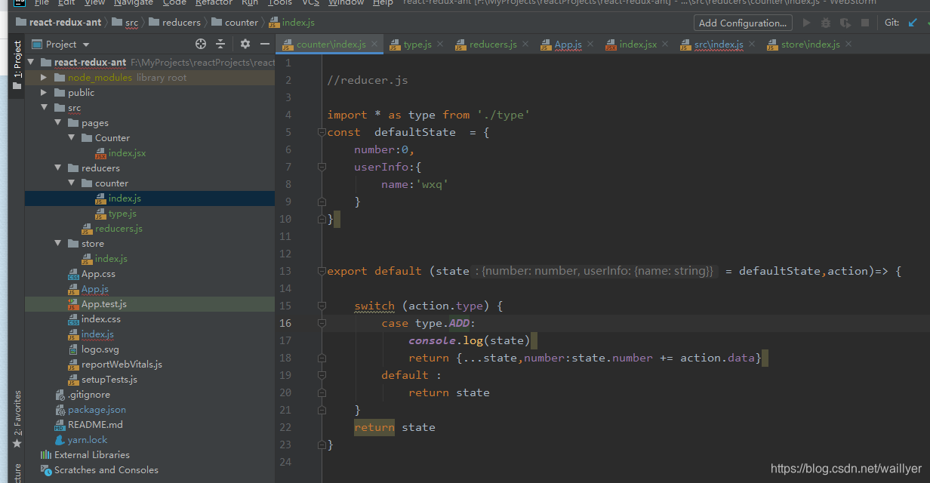Select logo.svg in the Project tree

point(93,349)
